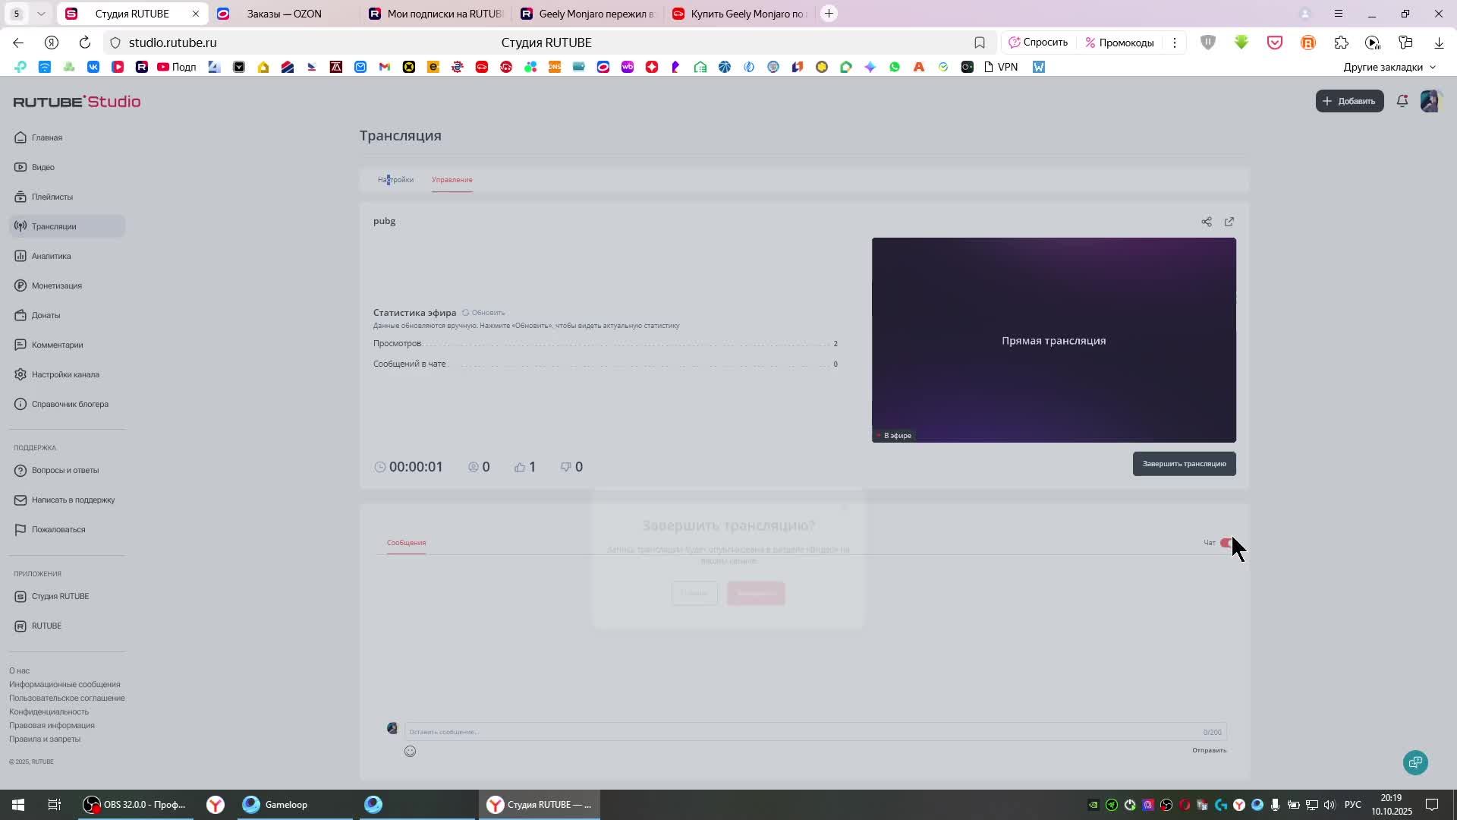Viewport: 1457px width, 820px height.
Task: Expand the Другие закладки dropdown
Action: tap(1389, 67)
